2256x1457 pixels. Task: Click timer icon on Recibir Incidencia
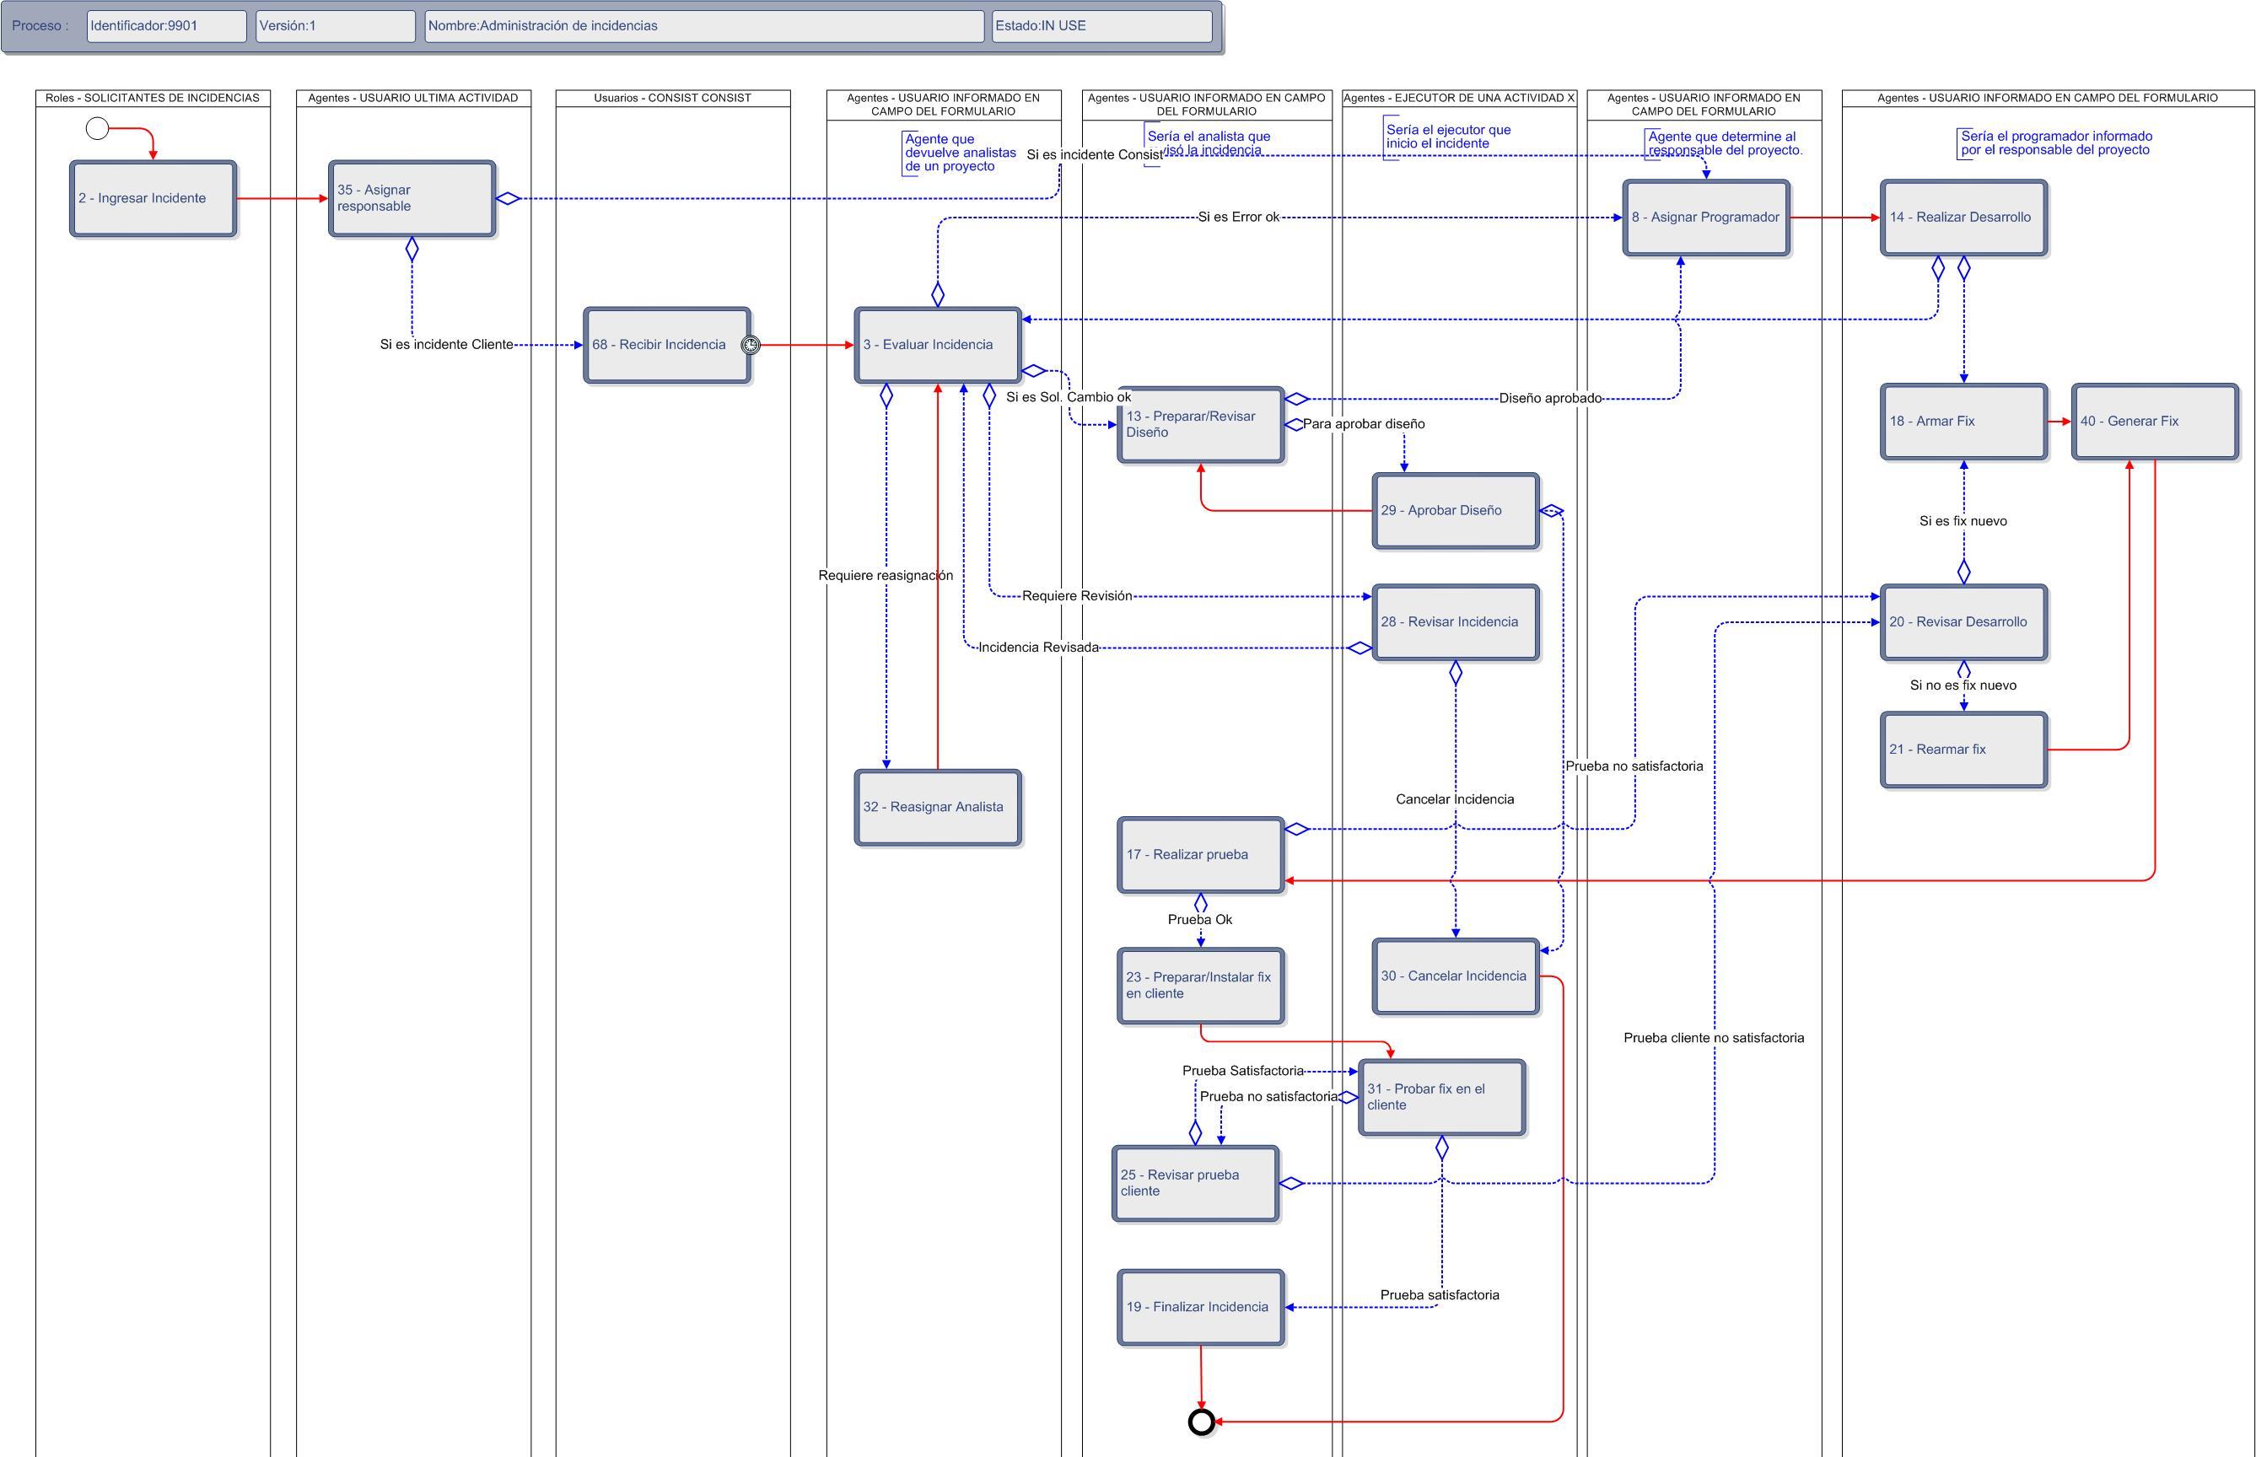coord(751,346)
